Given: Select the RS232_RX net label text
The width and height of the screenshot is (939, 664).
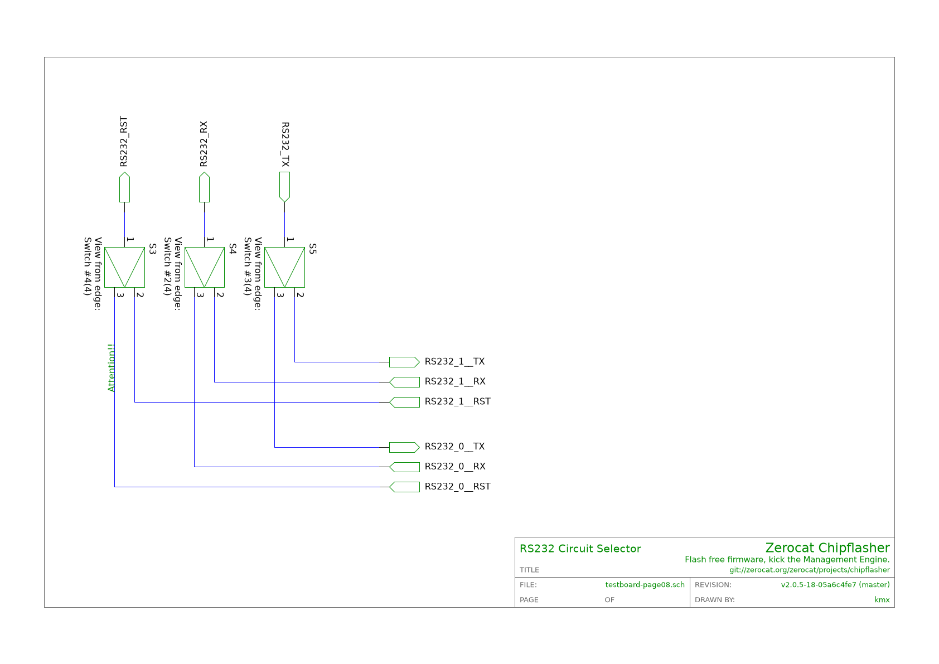Looking at the screenshot, I should pyautogui.click(x=204, y=144).
